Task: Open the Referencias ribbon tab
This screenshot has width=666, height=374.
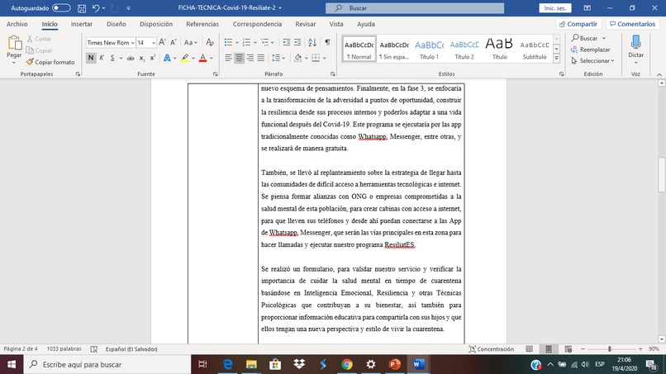Action: (202, 24)
